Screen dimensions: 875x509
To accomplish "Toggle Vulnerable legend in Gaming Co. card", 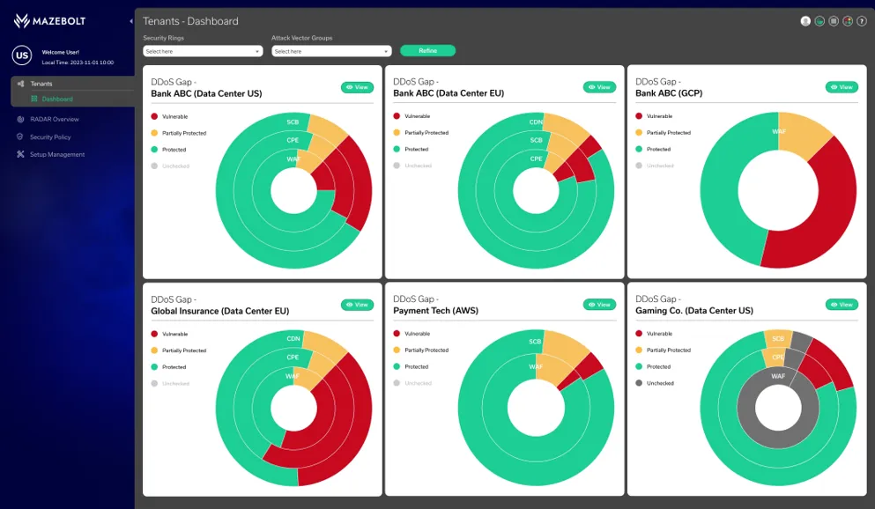I will point(654,334).
